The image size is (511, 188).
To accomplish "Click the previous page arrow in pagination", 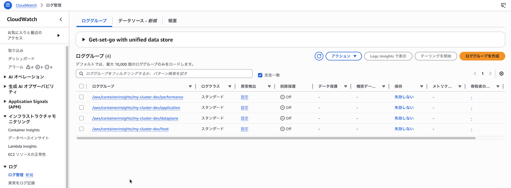I will [x=475, y=74].
